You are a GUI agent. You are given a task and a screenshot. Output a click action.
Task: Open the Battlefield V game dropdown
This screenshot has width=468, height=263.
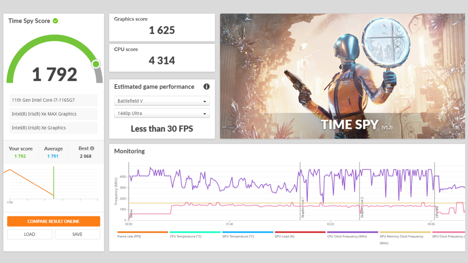tap(162, 101)
